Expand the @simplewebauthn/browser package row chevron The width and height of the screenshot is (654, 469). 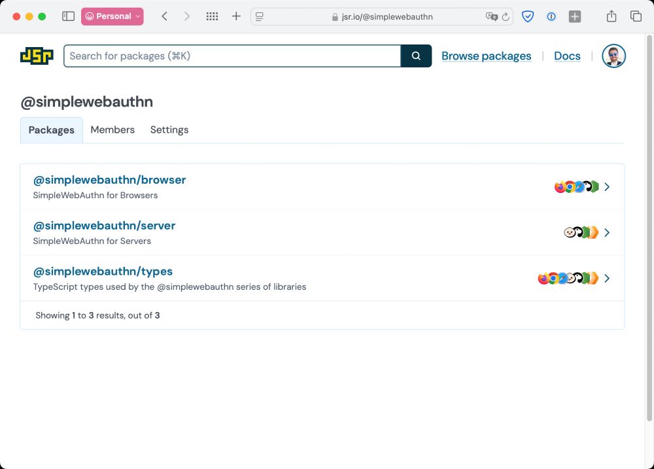coord(607,186)
